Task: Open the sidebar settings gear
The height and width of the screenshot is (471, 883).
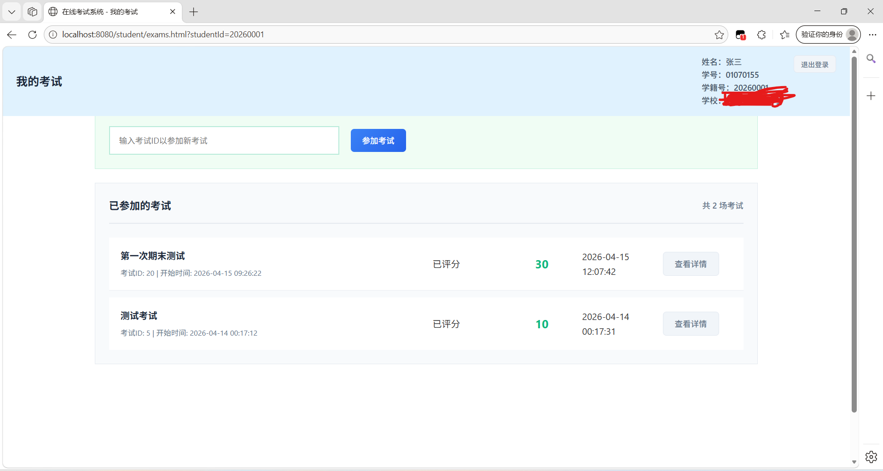Action: coord(871,457)
